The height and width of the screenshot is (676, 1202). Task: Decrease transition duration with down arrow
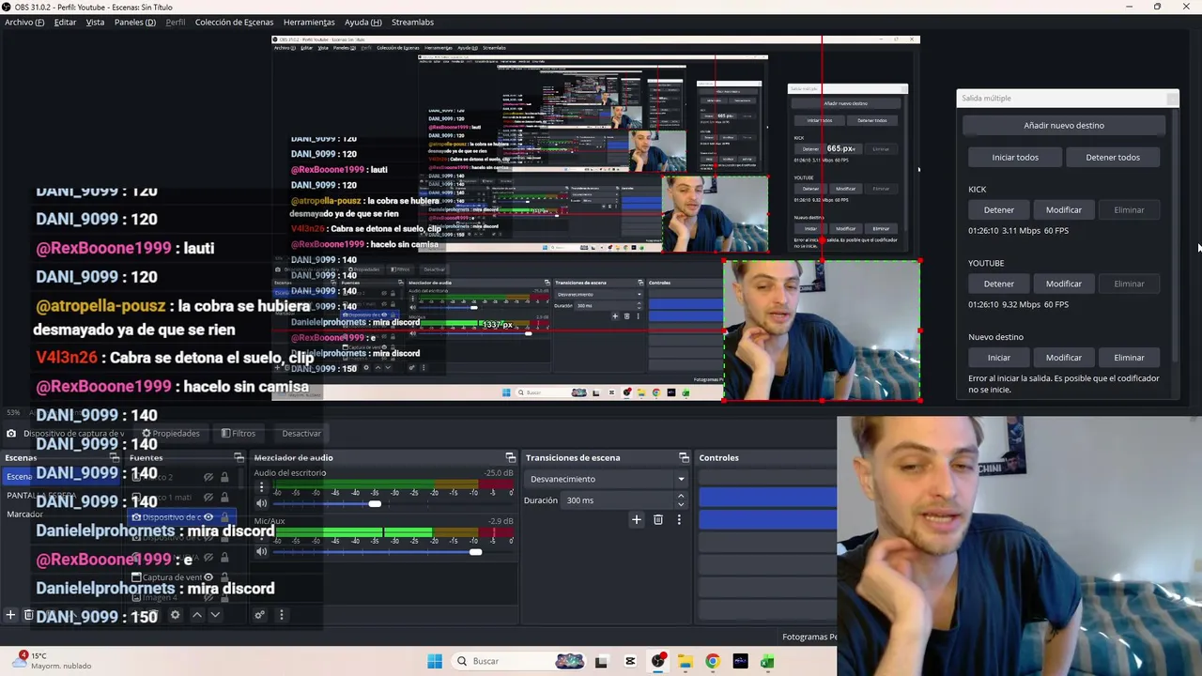point(681,504)
